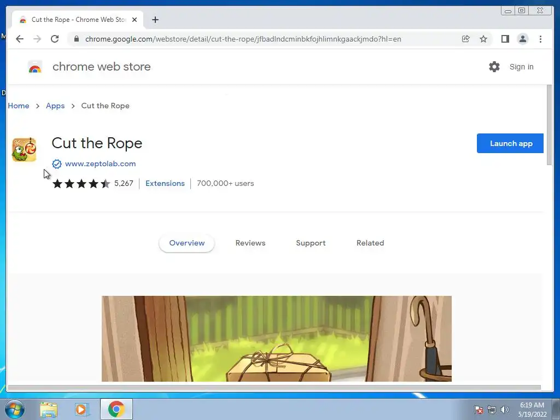Select the Overview tab
The image size is (560, 420).
(187, 243)
